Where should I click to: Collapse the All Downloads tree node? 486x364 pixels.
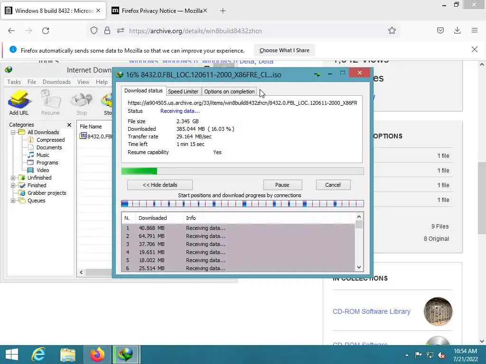13,133
